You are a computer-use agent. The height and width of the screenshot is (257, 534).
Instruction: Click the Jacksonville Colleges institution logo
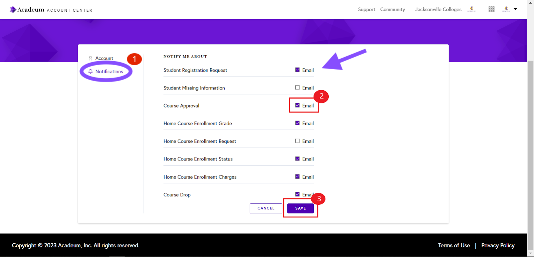click(x=472, y=9)
